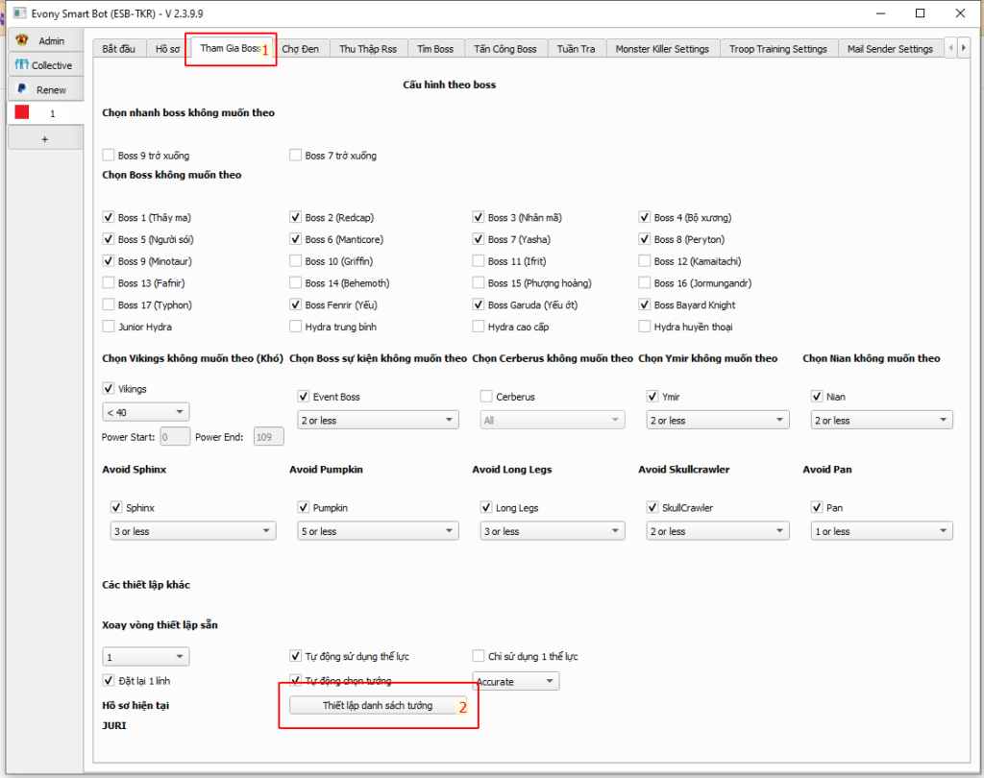Go to the Mail Sender Settings tab

(890, 49)
